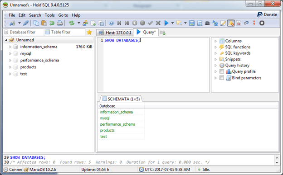Click the Cancel editing X icon
This screenshot has width=283, height=175.
pyautogui.click(x=158, y=23)
